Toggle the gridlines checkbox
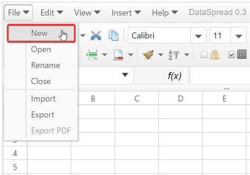Viewport: 250px width, 175px height. [x=231, y=55]
